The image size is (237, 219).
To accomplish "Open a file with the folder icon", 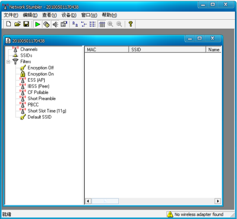I will [17, 24].
